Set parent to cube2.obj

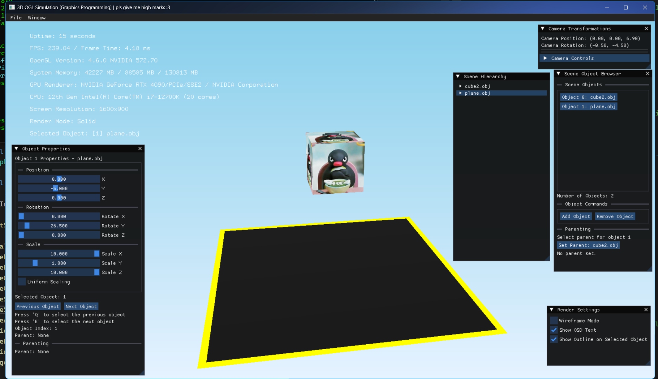point(588,245)
